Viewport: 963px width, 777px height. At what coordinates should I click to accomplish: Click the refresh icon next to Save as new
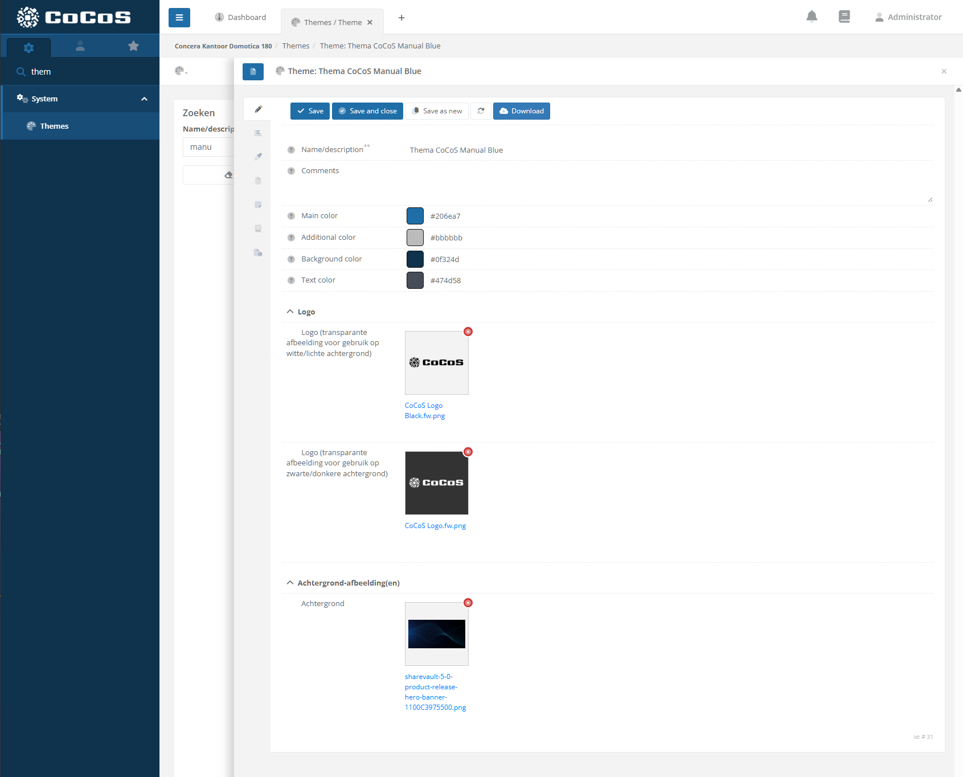coord(481,111)
